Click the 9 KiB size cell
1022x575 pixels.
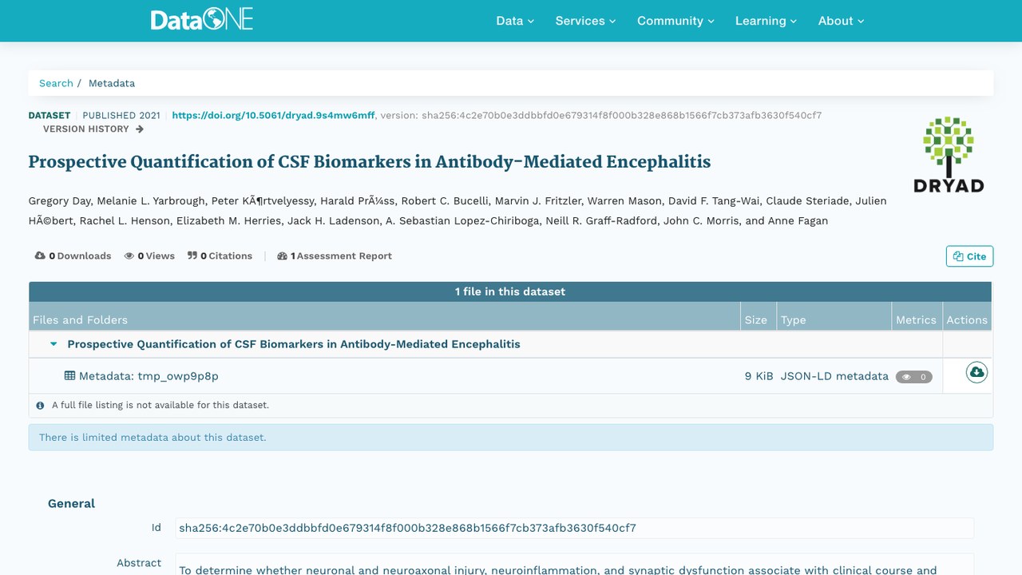(x=759, y=376)
